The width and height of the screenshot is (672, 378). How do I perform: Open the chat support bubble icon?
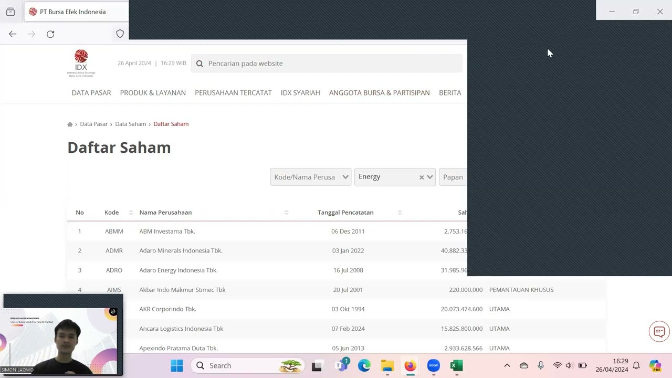click(659, 332)
